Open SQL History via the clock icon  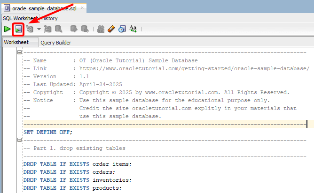[122, 29]
